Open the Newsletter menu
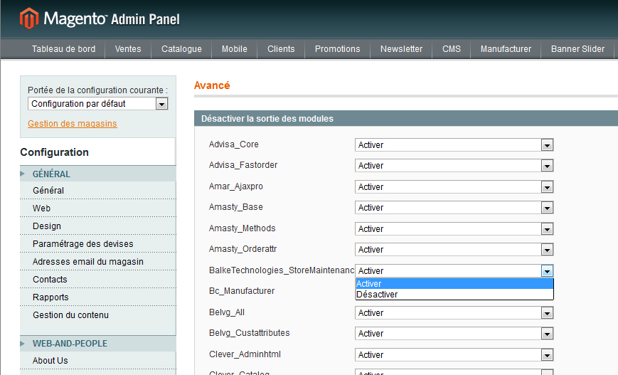This screenshot has height=375, width=618. point(401,49)
